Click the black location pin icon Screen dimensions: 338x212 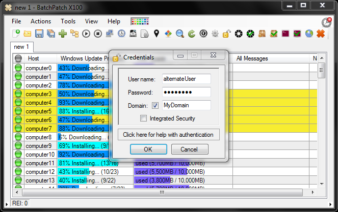point(157,34)
